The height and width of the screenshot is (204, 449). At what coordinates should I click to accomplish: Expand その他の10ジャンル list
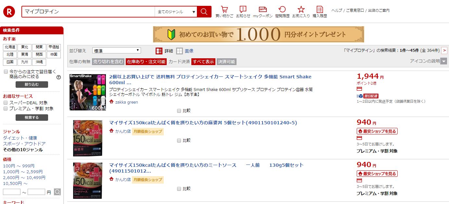(x=23, y=150)
